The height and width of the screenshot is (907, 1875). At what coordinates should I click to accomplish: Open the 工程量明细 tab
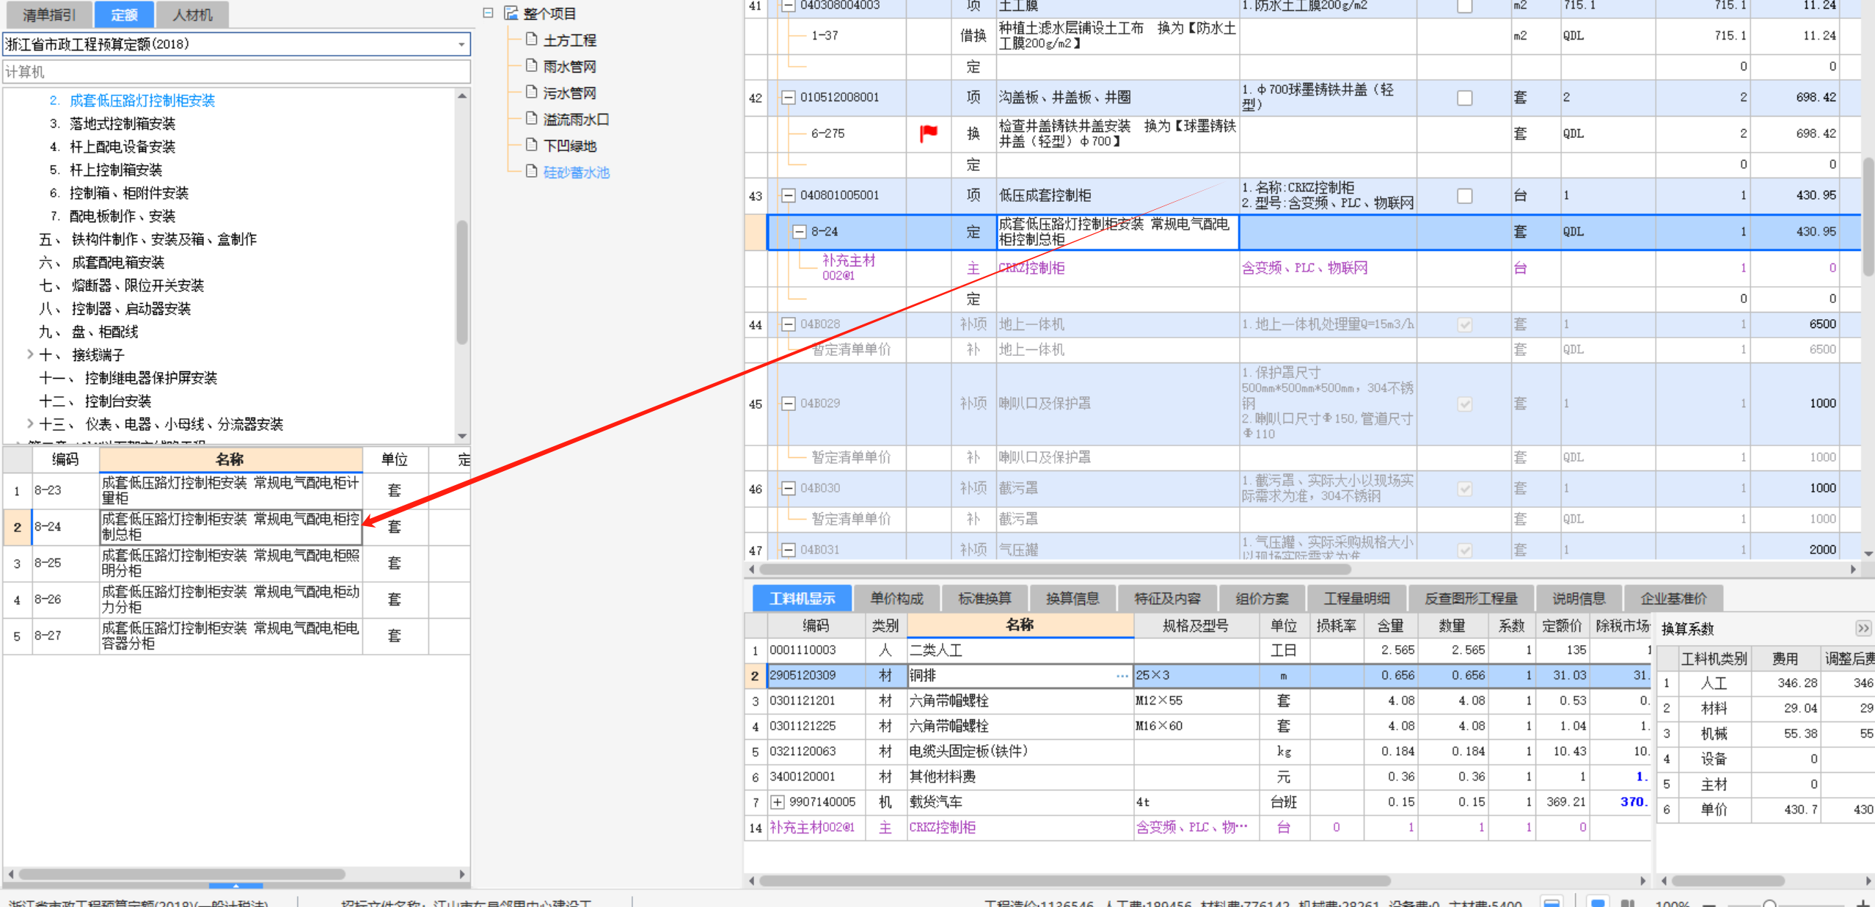pos(1356,598)
